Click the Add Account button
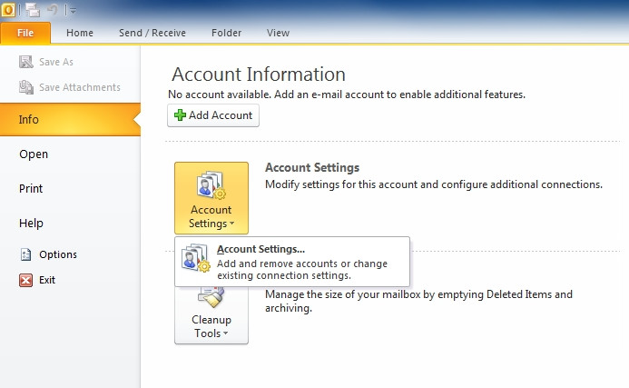This screenshot has width=629, height=388. [213, 115]
